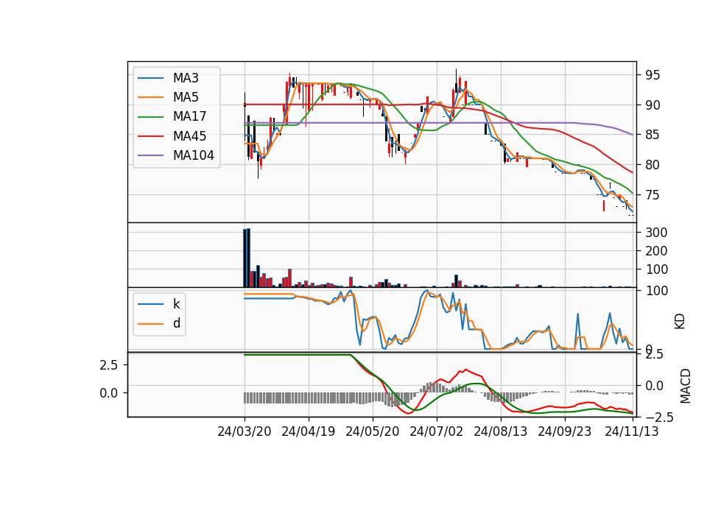707x508 pixels.
Task: Click the red MA45 legend line sample
Action: pos(150,136)
